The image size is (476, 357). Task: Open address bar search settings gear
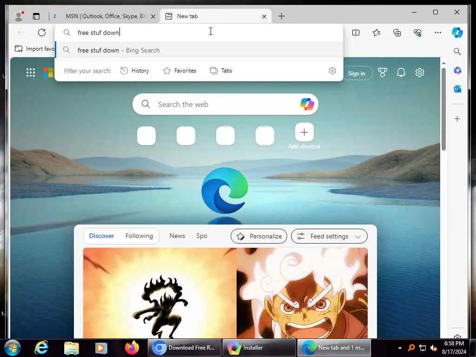click(332, 71)
